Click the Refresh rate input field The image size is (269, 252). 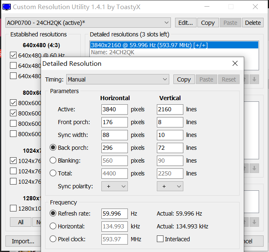[114, 214]
